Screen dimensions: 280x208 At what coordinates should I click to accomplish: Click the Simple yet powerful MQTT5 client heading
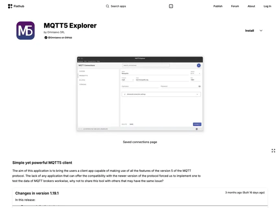(42, 163)
